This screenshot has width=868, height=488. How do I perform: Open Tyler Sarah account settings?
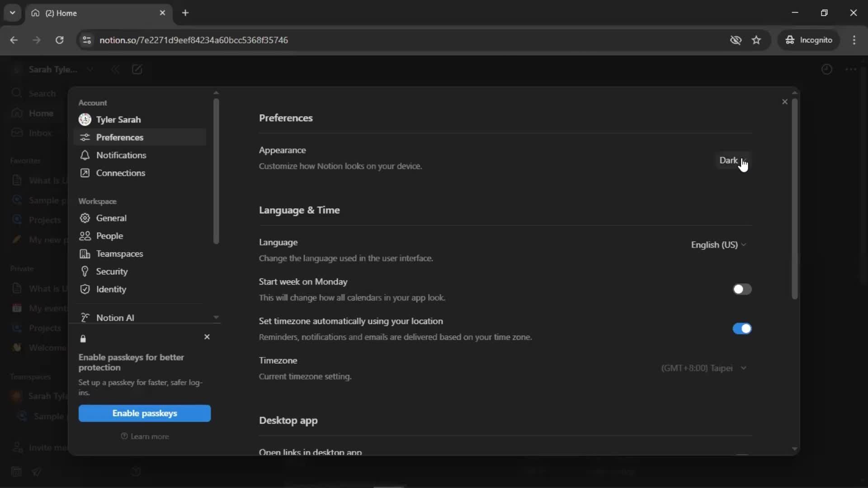tap(140, 119)
